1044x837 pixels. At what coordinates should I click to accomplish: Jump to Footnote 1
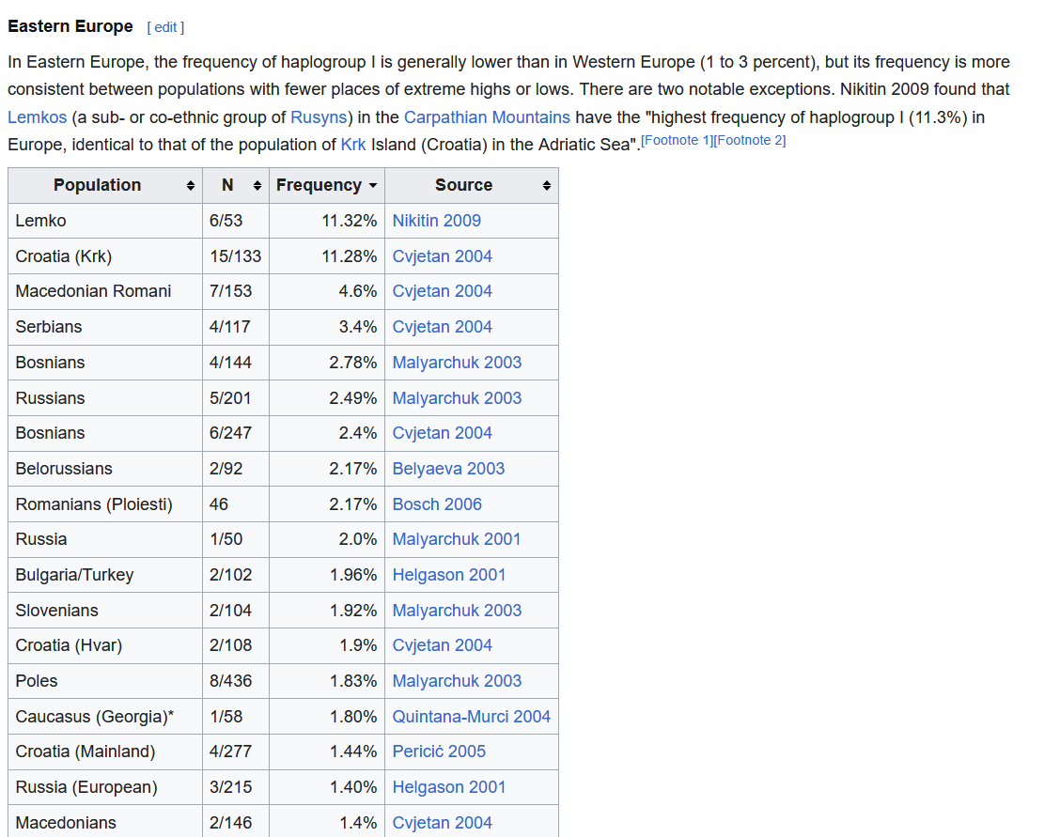pos(677,140)
